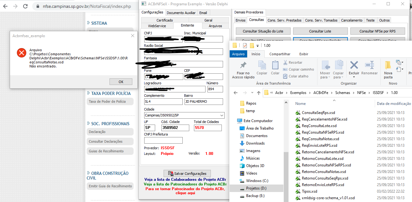Select Backup (E:) drive in navigation pane
The image size is (412, 202).
click(x=255, y=196)
